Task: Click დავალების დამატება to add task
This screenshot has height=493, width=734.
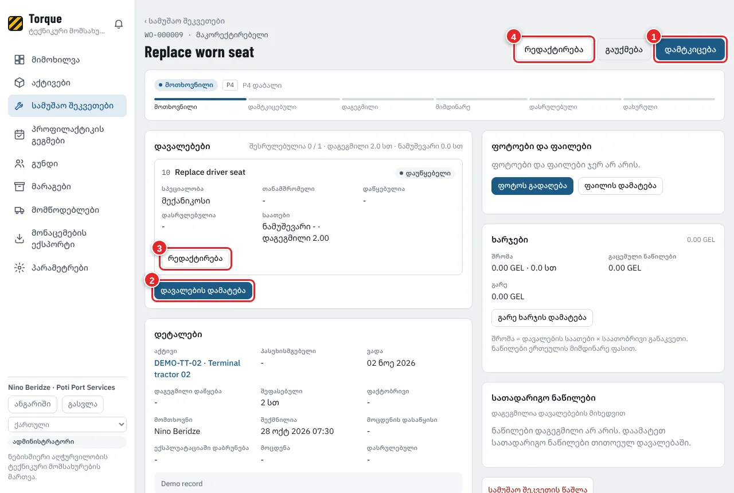Action: point(204,291)
